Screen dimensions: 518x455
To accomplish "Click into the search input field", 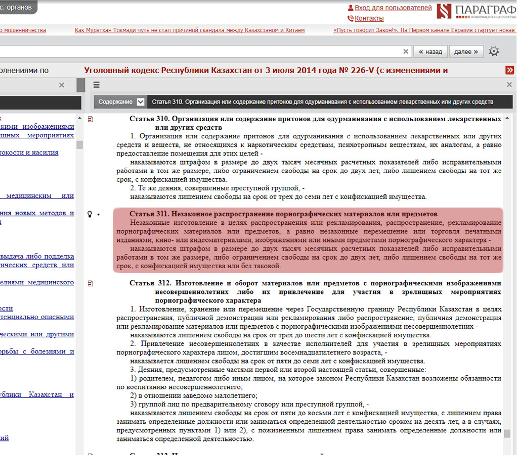I will pos(202,52).
